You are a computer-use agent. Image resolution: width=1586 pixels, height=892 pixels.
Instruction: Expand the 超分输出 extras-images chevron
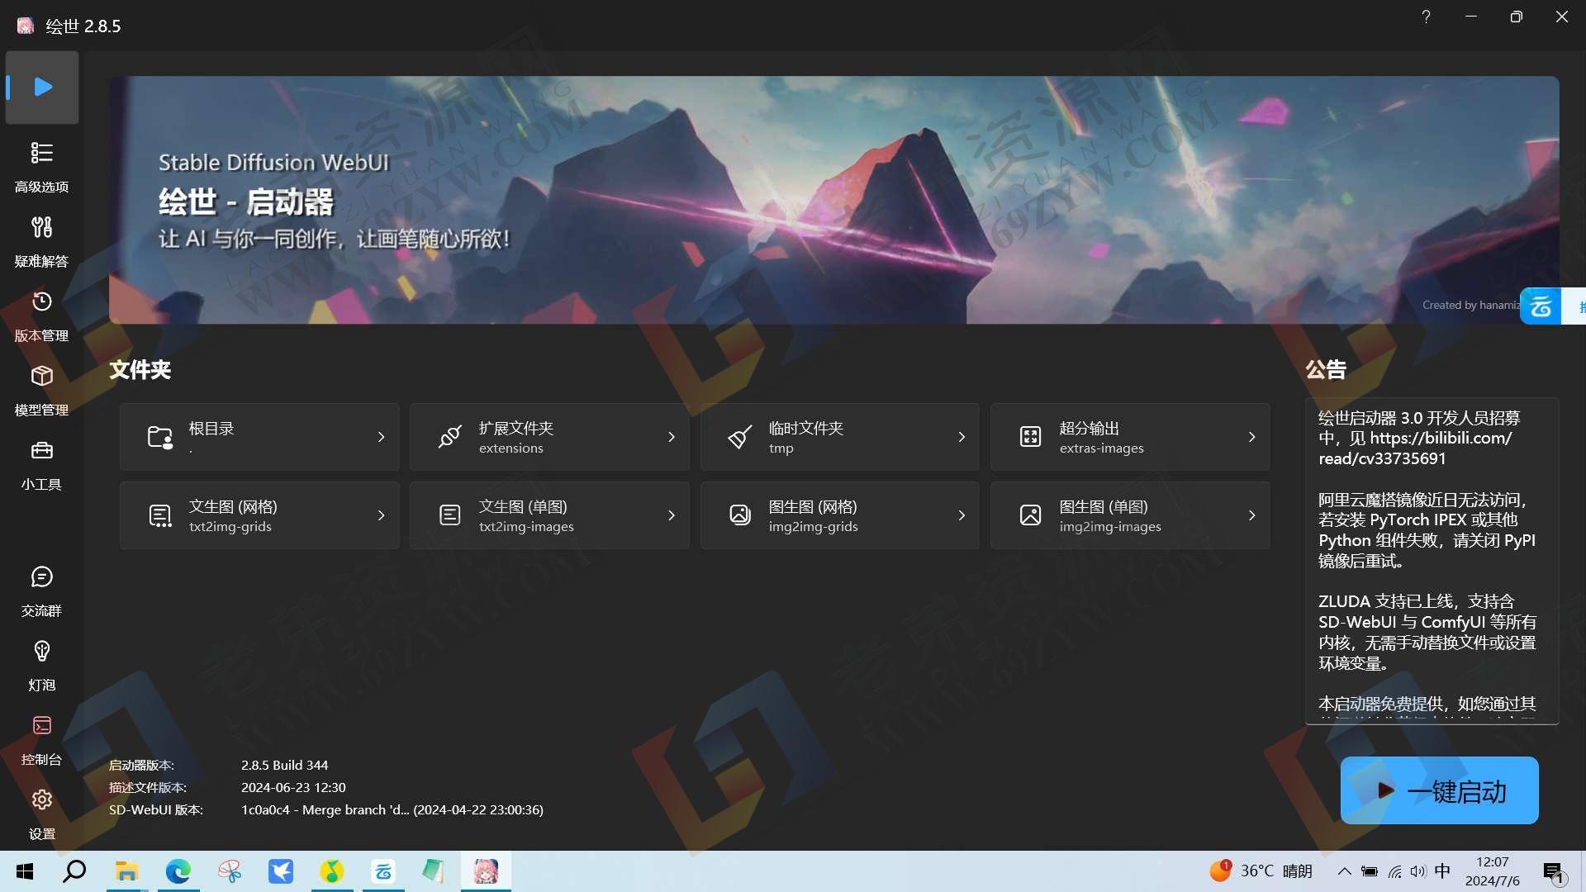pyautogui.click(x=1251, y=437)
